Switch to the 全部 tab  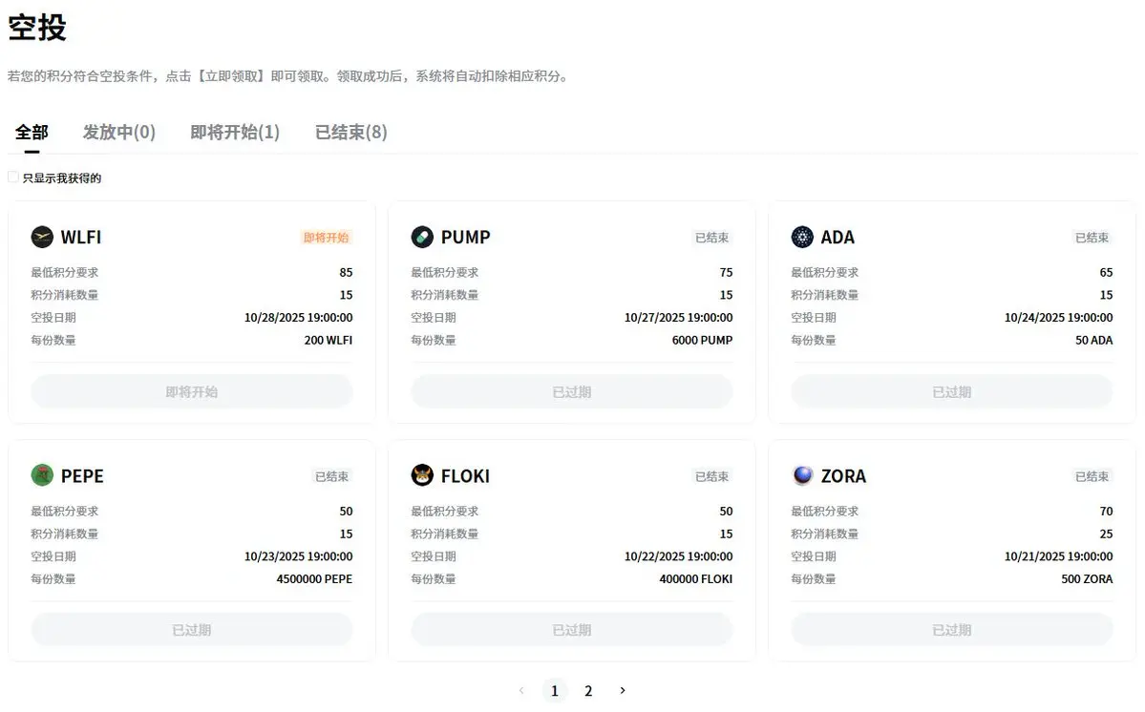click(x=32, y=132)
